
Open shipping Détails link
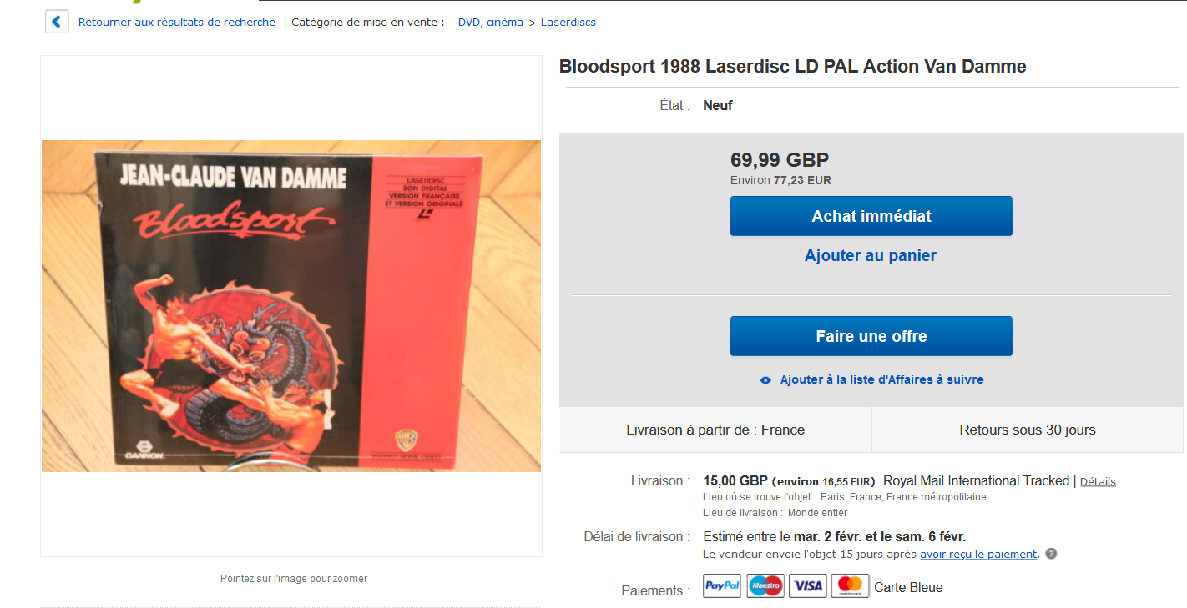[1098, 481]
